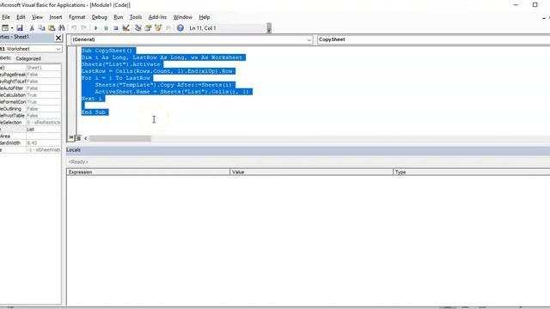Open Visual Basic Help icon

click(180, 28)
